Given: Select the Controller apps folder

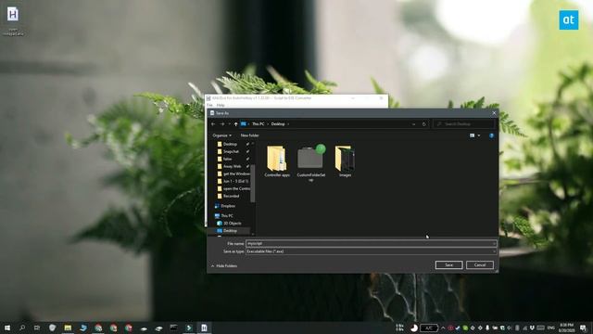Looking at the screenshot, I should (x=277, y=161).
